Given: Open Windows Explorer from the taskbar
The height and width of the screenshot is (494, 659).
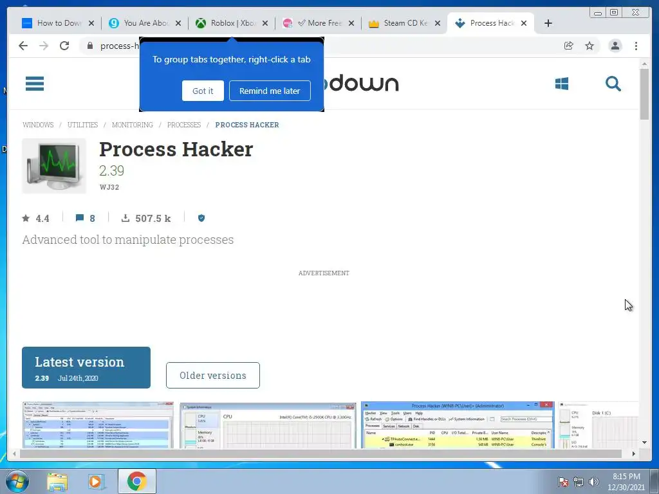Looking at the screenshot, I should (57, 481).
